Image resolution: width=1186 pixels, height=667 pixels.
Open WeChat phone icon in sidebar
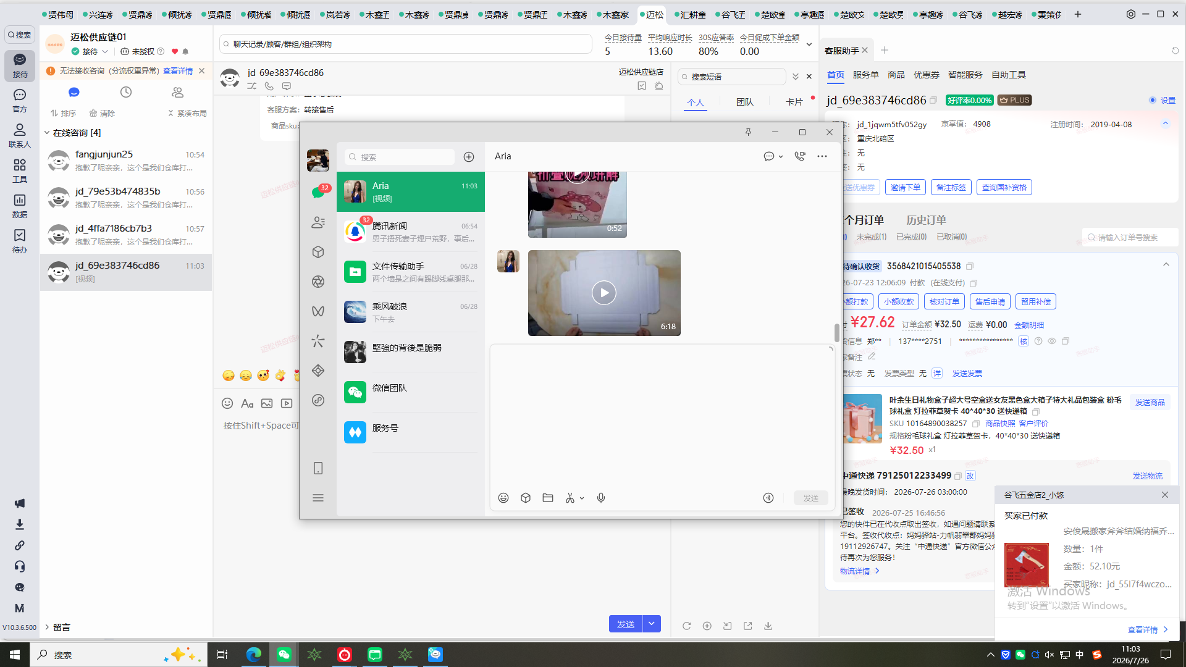coord(318,468)
